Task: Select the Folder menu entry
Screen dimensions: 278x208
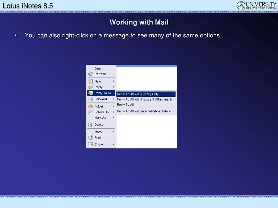Action: tap(101, 106)
